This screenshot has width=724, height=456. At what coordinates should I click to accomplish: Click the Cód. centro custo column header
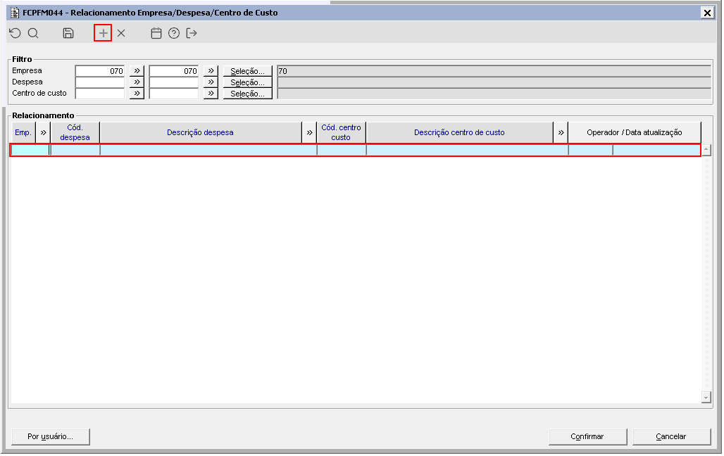click(x=341, y=132)
